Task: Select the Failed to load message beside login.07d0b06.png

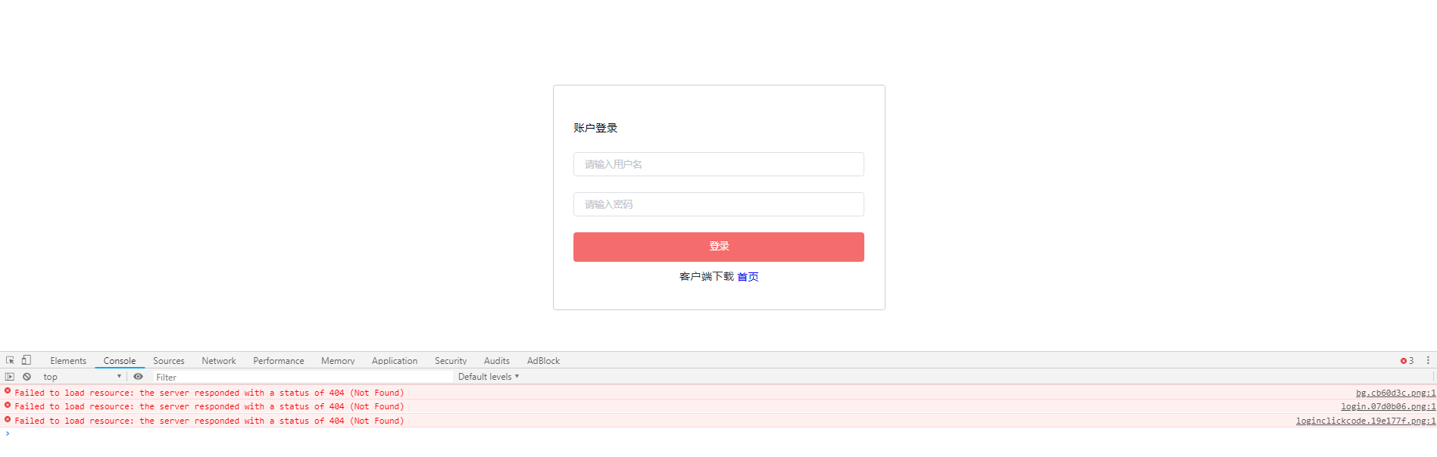Action: point(209,406)
